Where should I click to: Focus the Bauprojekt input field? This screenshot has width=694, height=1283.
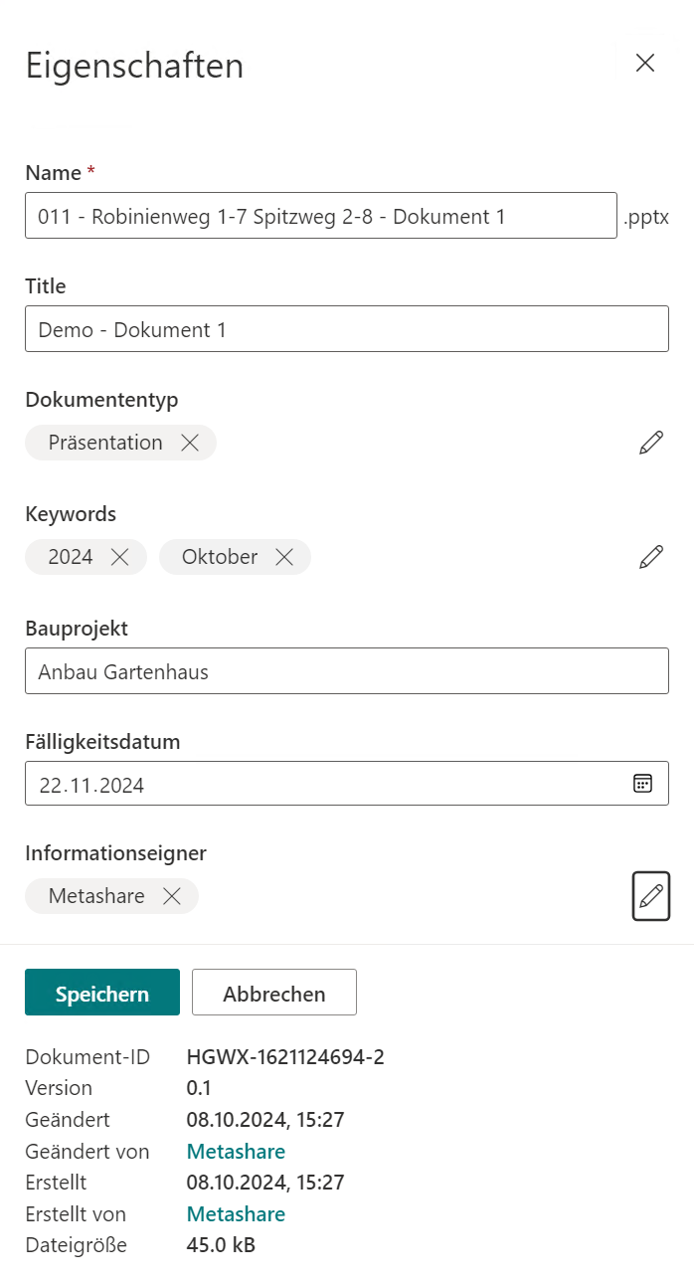pos(346,671)
